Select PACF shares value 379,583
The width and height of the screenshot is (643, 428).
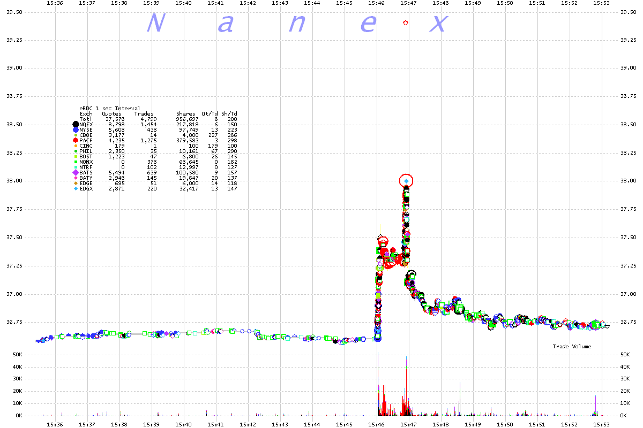tap(188, 140)
